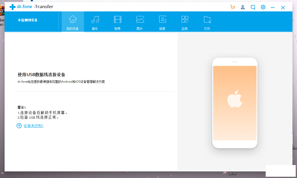This screenshot has width=297, height=178.
Task: Open the 文件 file explorer tab
Action: 207,22
